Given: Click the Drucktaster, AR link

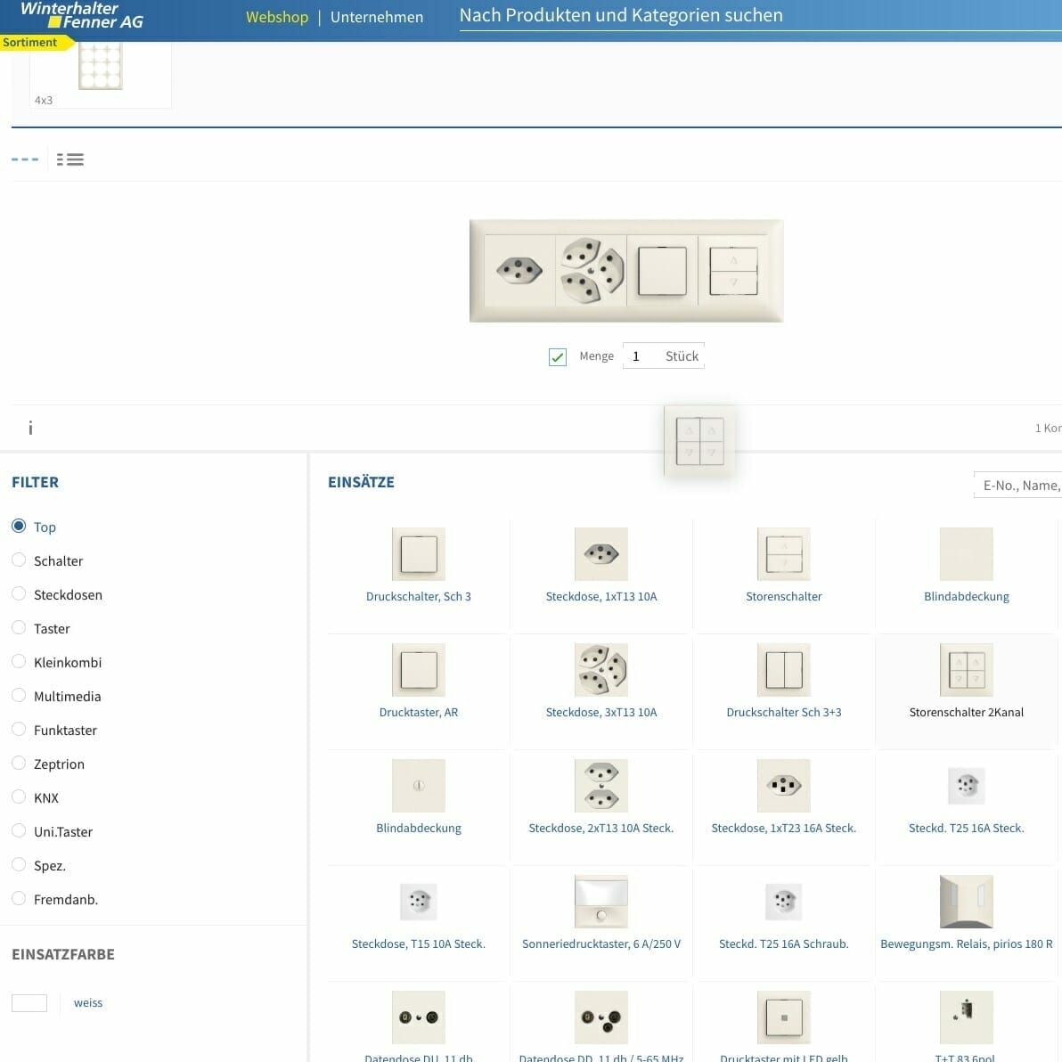Looking at the screenshot, I should pyautogui.click(x=418, y=712).
